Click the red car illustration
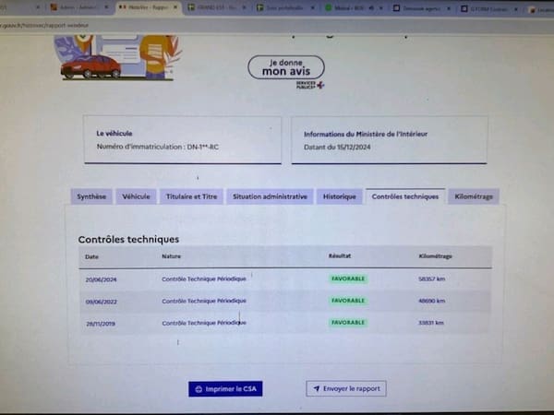This screenshot has height=415, width=554. [90, 66]
